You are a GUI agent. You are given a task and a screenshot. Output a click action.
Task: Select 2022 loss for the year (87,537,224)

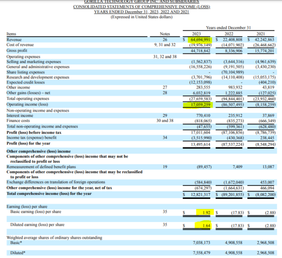(233, 144)
